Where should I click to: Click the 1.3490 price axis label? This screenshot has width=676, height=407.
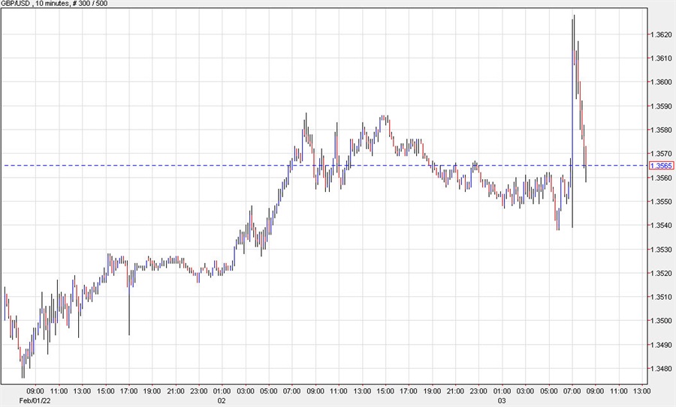pyautogui.click(x=662, y=345)
